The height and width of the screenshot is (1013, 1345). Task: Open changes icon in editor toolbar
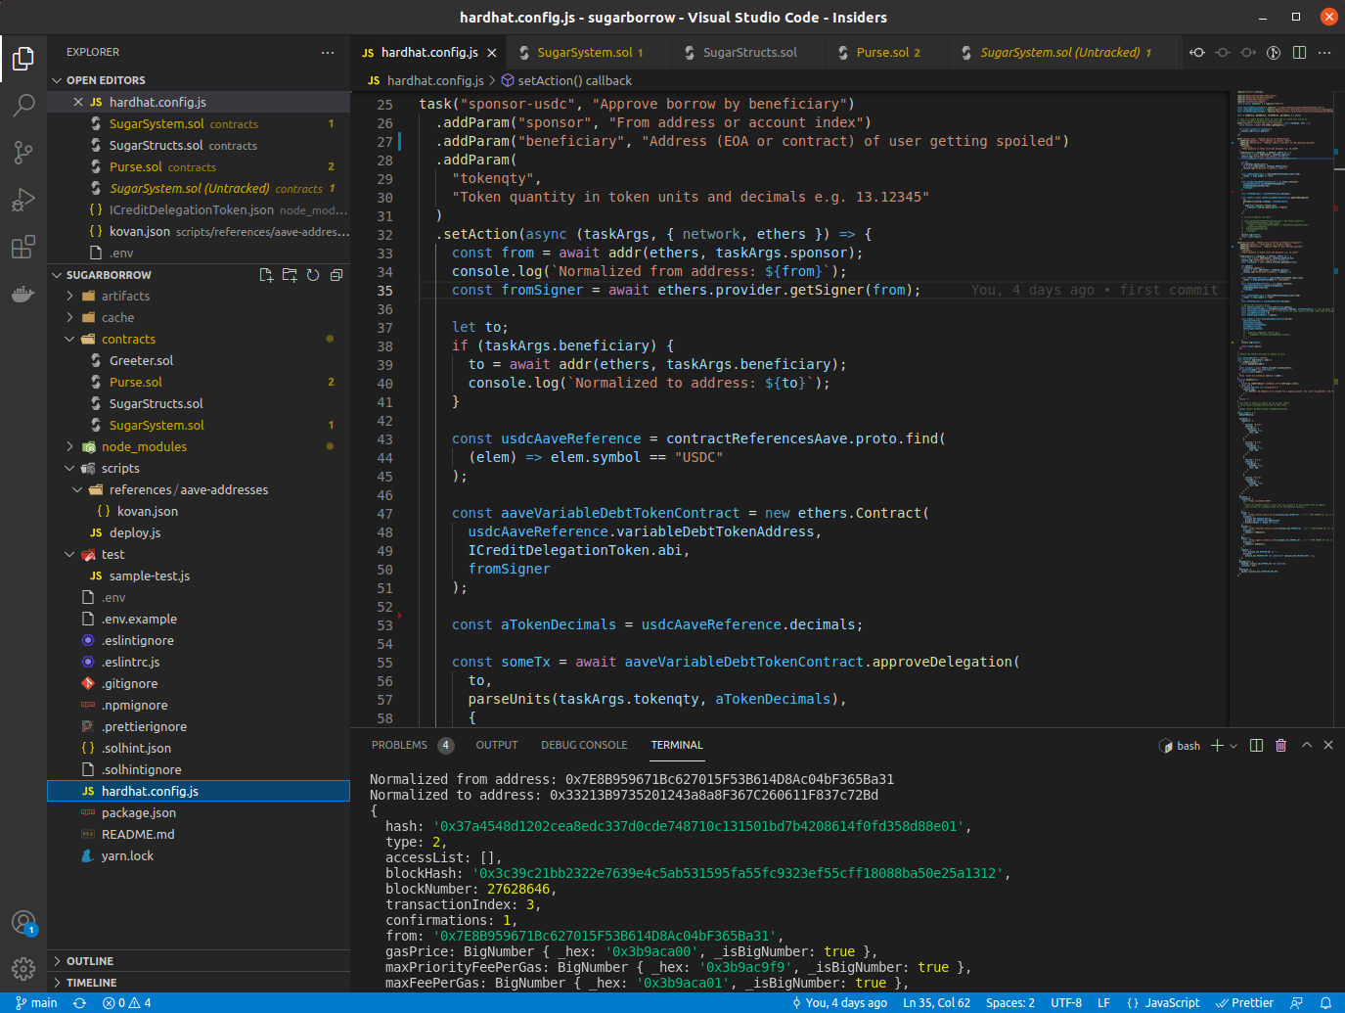(1197, 53)
